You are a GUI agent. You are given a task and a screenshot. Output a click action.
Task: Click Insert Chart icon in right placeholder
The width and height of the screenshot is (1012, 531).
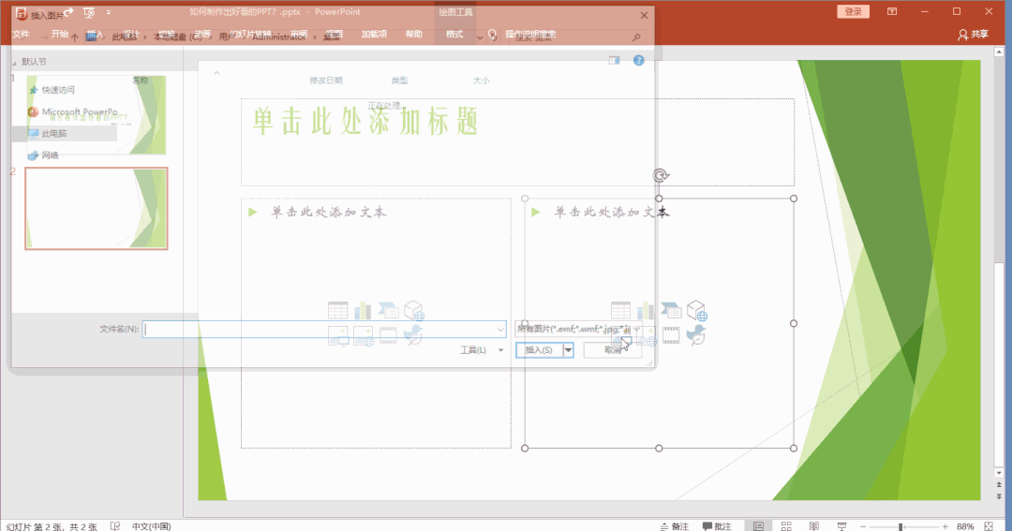[x=646, y=310]
